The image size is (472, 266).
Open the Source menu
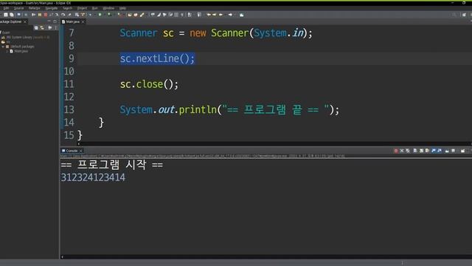pos(18,8)
